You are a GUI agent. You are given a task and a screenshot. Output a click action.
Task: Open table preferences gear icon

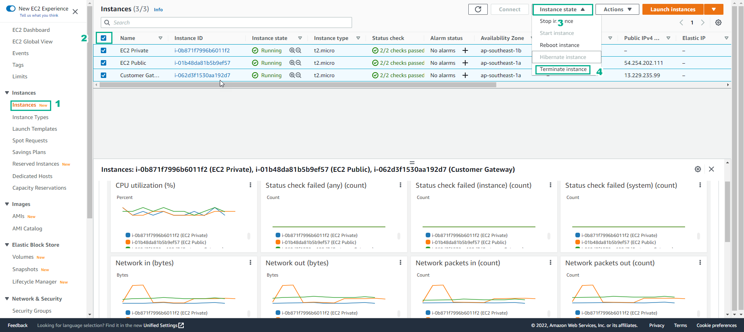point(718,22)
